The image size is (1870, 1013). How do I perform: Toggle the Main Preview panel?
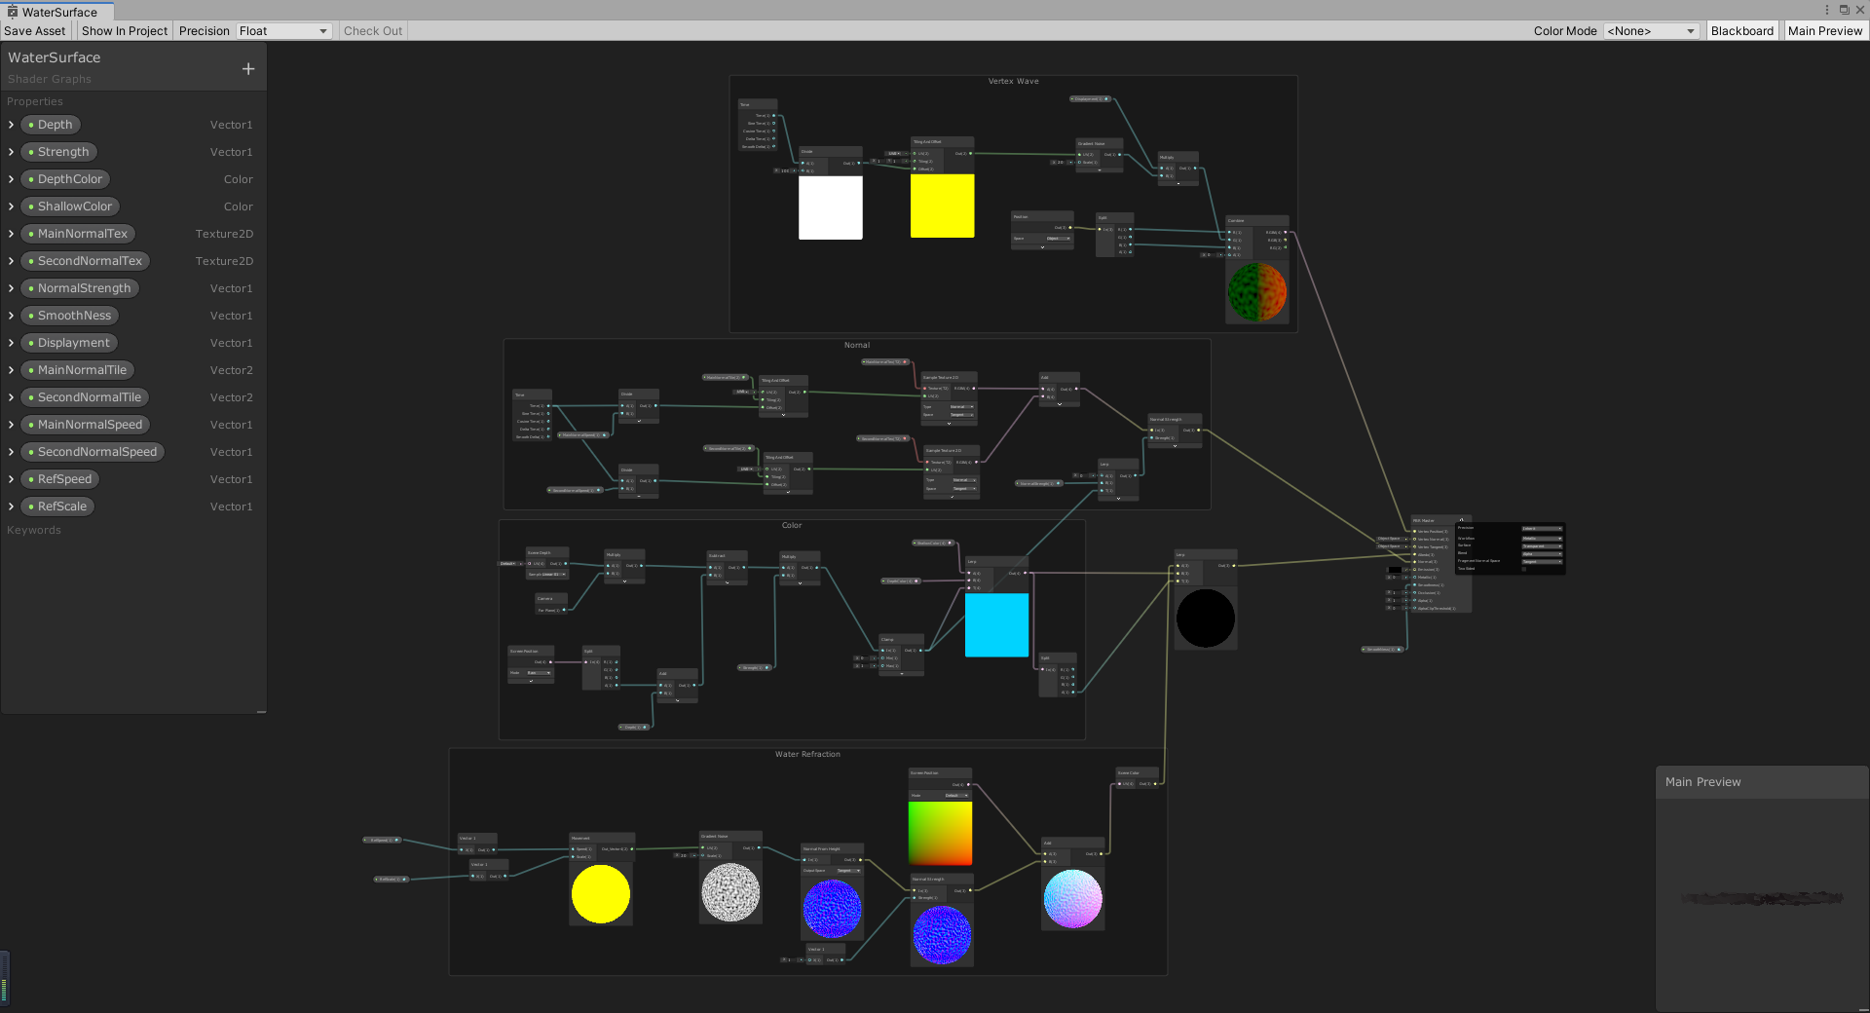click(x=1825, y=30)
